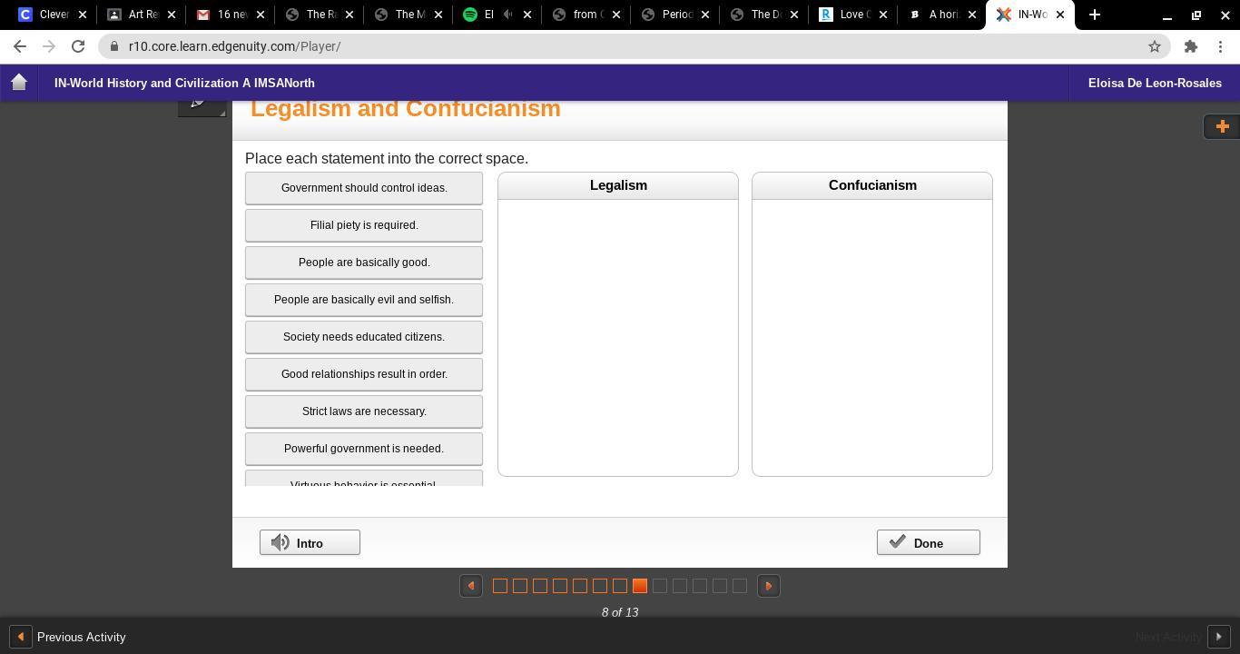Close the active IN-Wo tab
This screenshot has height=654, width=1240.
[1059, 15]
